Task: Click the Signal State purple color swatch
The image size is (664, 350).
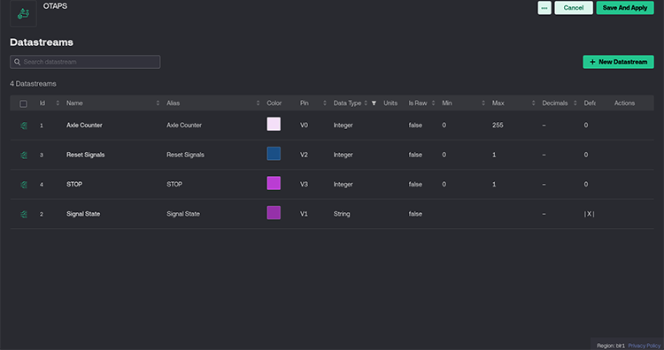Action: (x=274, y=213)
